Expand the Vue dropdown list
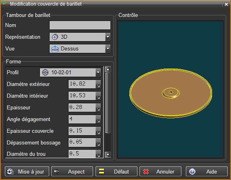Viewport: 231px width, 180px height. (x=108, y=48)
